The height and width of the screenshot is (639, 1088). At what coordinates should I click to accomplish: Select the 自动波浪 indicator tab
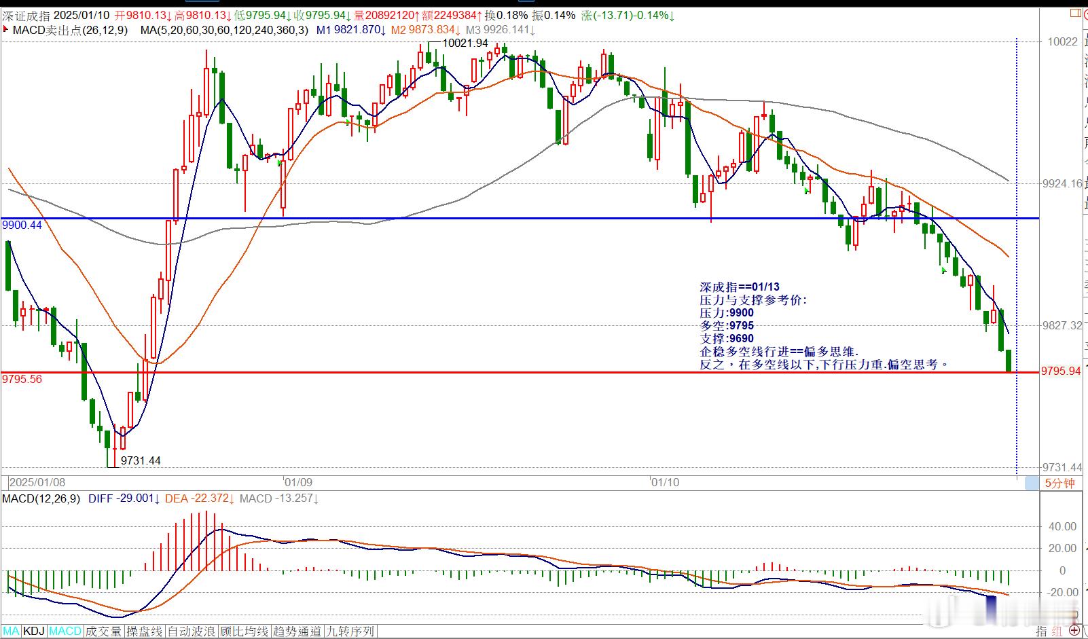coord(192,632)
